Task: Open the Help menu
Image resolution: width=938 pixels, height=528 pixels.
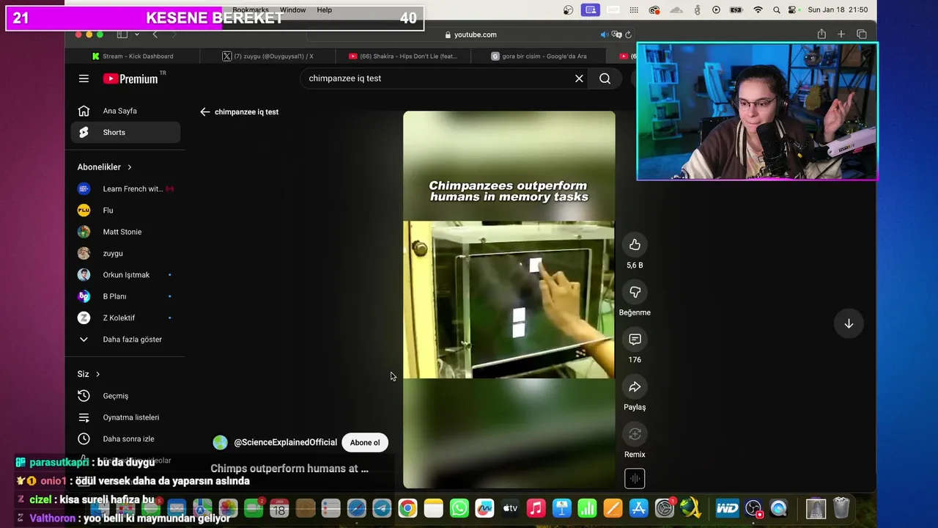Action: [x=325, y=10]
